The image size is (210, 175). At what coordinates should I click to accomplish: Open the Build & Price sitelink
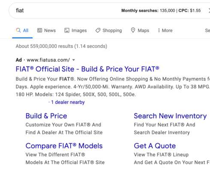46,116
